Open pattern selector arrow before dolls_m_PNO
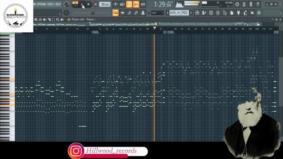283x159 pixels. [168, 13]
